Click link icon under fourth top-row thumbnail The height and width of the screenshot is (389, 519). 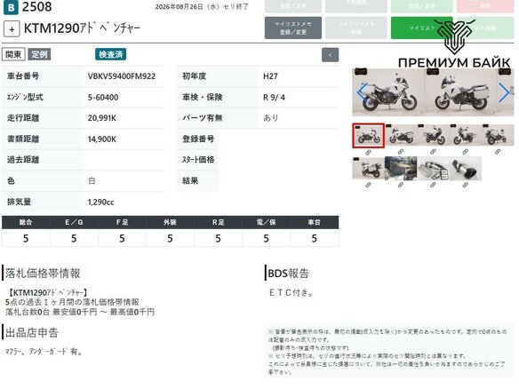click(x=466, y=152)
